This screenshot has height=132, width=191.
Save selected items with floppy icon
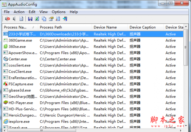tap(30, 19)
